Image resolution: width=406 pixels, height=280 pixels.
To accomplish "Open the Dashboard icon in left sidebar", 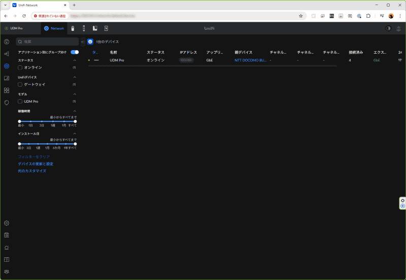I will [7, 42].
